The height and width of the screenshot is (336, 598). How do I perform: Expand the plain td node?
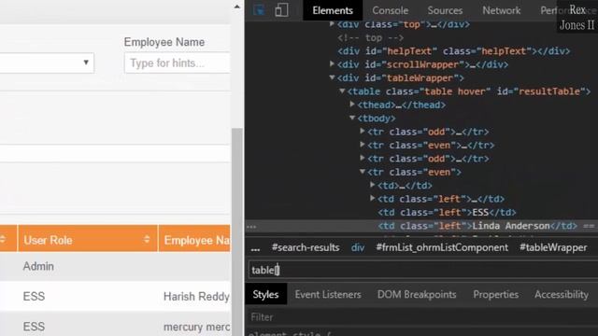372,185
